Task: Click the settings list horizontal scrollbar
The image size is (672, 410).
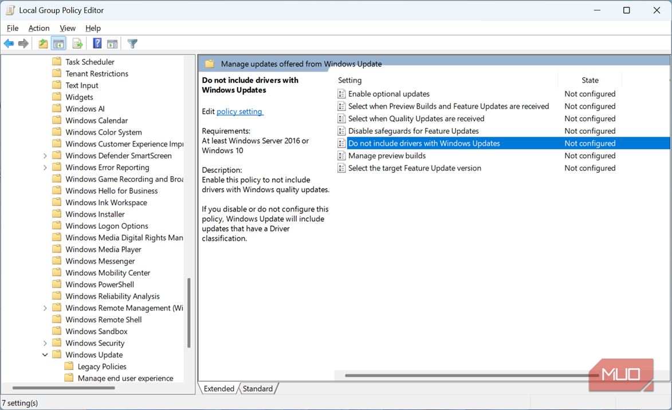Action: pyautogui.click(x=472, y=375)
